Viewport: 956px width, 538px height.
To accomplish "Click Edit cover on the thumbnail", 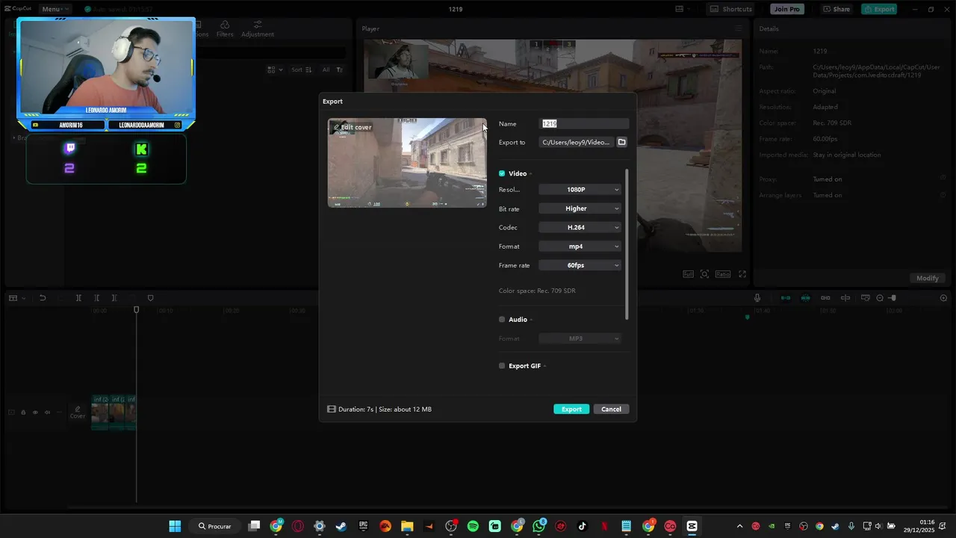I will (352, 127).
